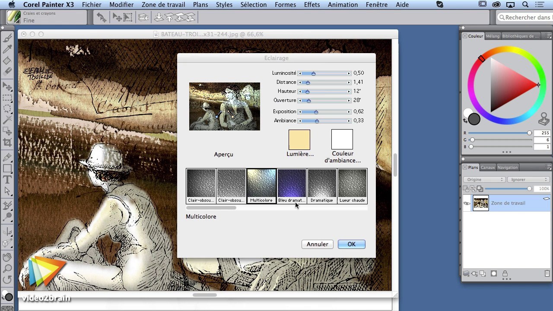The width and height of the screenshot is (553, 311).
Task: Switch to the Canaux tab
Action: (488, 168)
